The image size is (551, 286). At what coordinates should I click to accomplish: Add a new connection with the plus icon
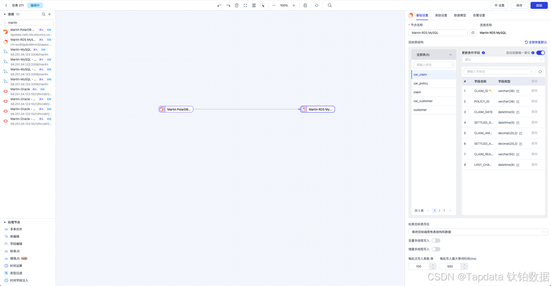50,14
